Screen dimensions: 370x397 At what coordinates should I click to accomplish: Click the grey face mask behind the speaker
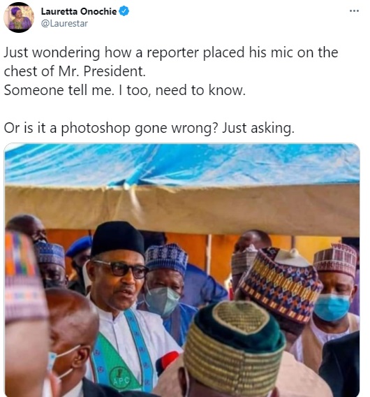(163, 301)
